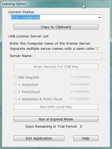Click the Days Remaining in Trial Period text

click(51, 127)
